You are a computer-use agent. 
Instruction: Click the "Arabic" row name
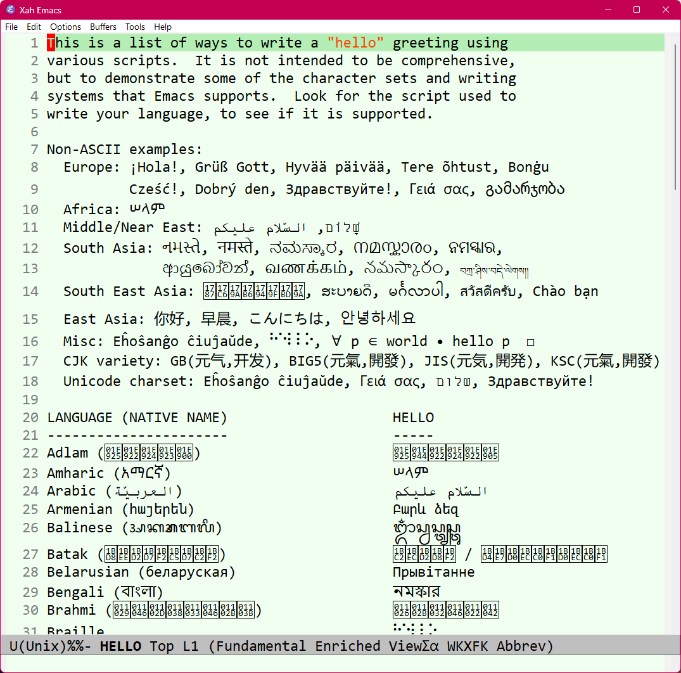71,491
